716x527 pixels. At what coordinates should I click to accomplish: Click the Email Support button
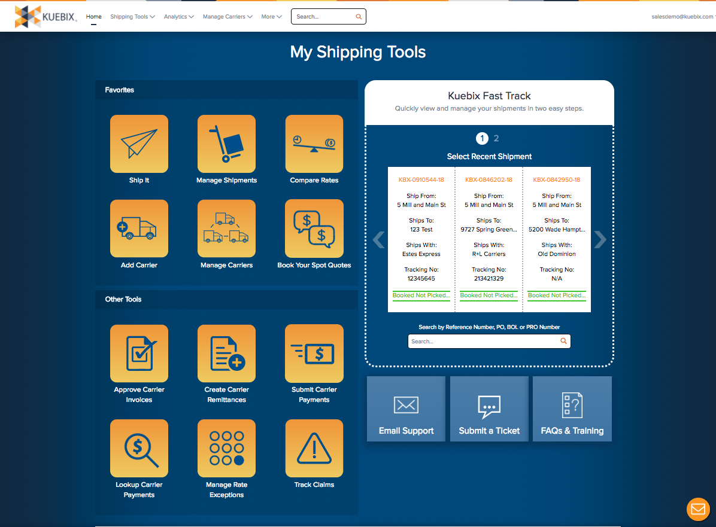pyautogui.click(x=406, y=409)
